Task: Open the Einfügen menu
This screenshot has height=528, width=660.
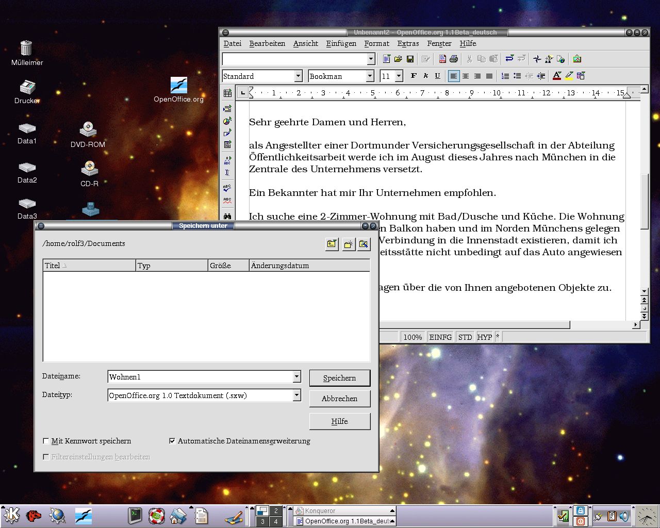Action: 341,44
